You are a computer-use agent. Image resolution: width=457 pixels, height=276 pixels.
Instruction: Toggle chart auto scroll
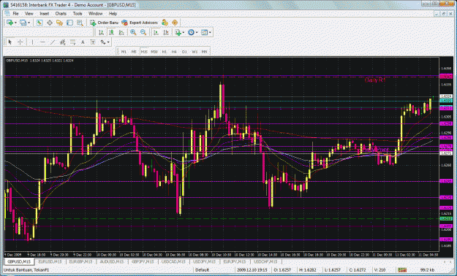pyautogui.click(x=156, y=32)
